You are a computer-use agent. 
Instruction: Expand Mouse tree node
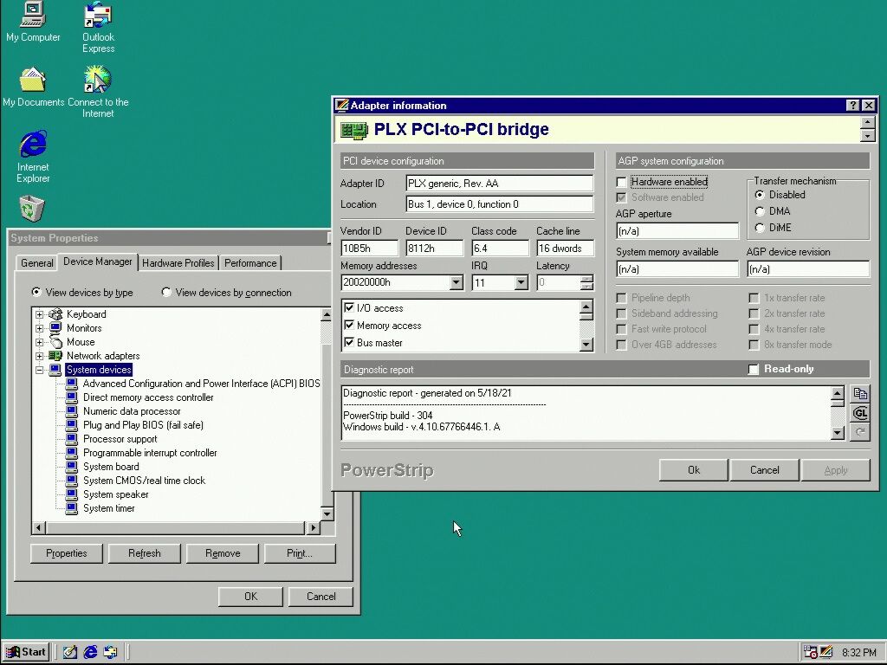(x=39, y=342)
